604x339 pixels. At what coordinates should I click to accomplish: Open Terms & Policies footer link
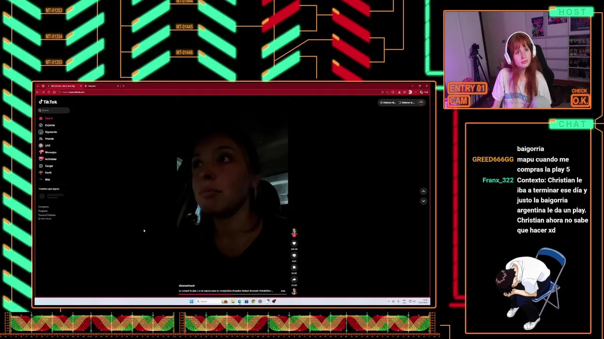point(47,215)
